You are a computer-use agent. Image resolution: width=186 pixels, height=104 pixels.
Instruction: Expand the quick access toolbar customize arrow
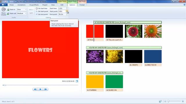14,2
